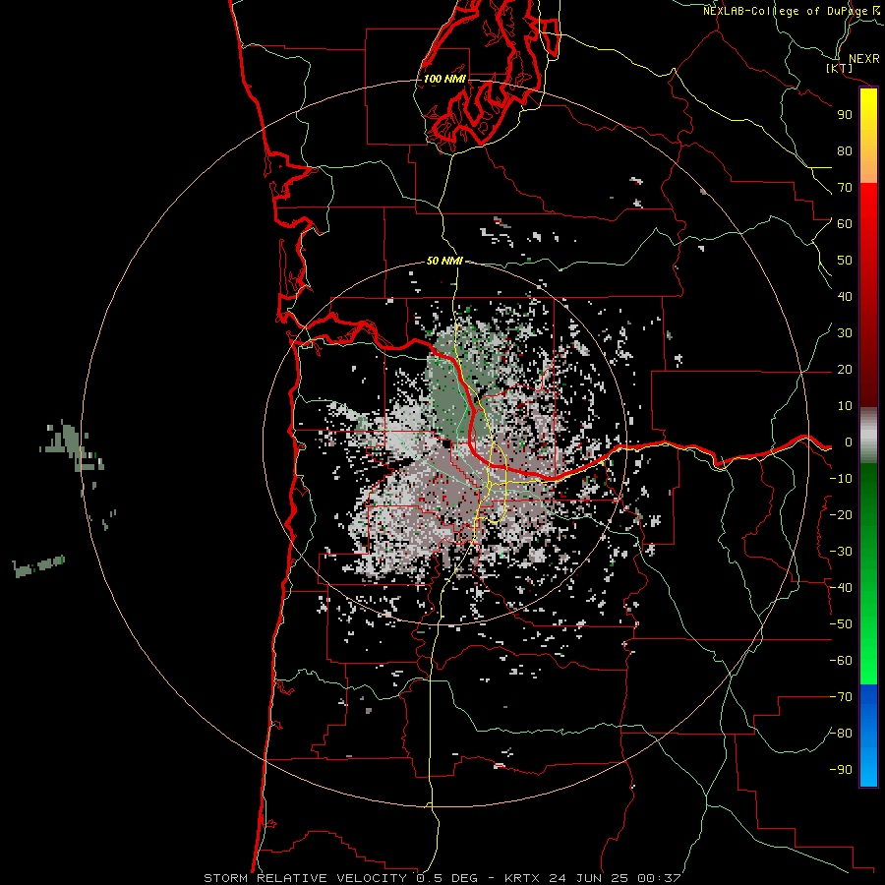Click the blue segment of the color bar
The height and width of the screenshot is (885, 885).
[x=868, y=735]
